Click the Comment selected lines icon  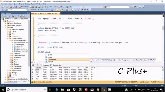coord(76,10)
